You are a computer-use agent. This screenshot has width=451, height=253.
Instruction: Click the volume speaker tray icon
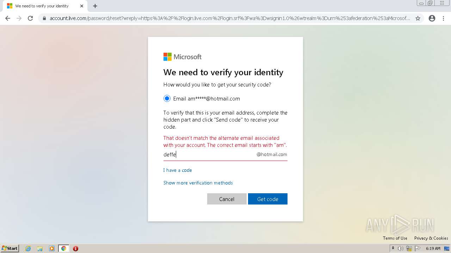(x=401, y=248)
